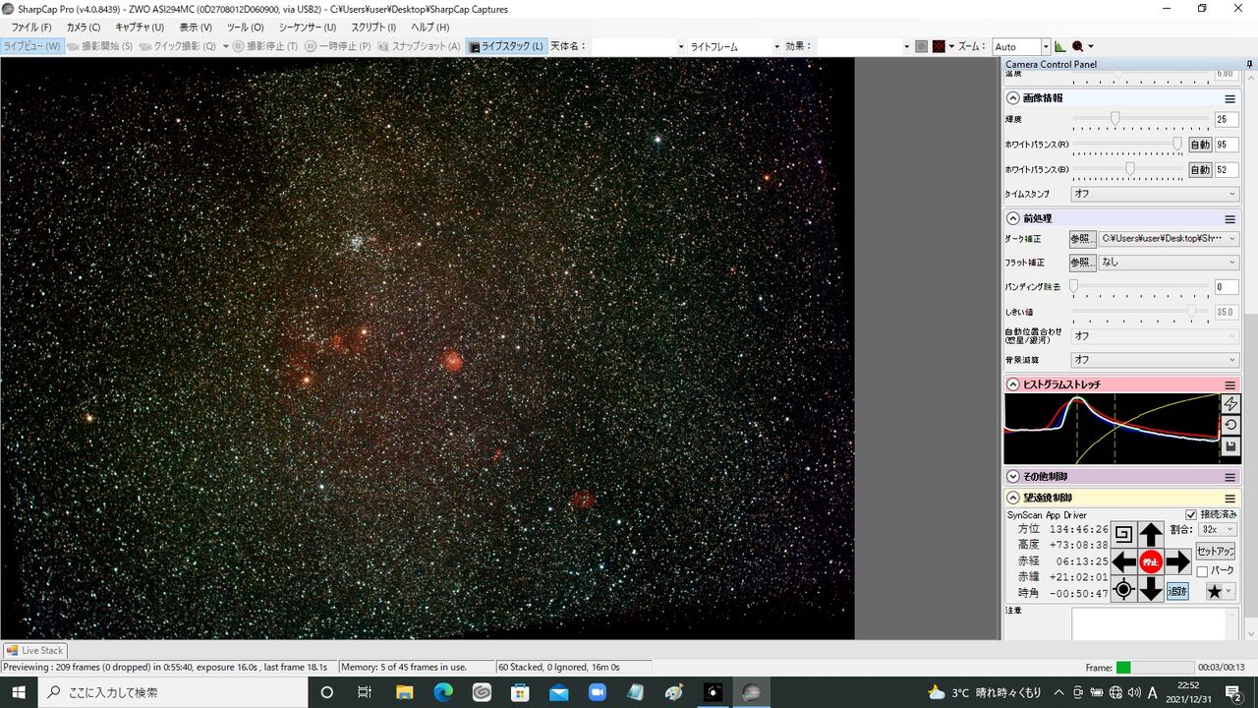Open File Explorer from the taskbar

pos(405,692)
